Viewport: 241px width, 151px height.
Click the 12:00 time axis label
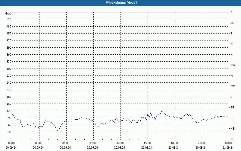pos(120,143)
